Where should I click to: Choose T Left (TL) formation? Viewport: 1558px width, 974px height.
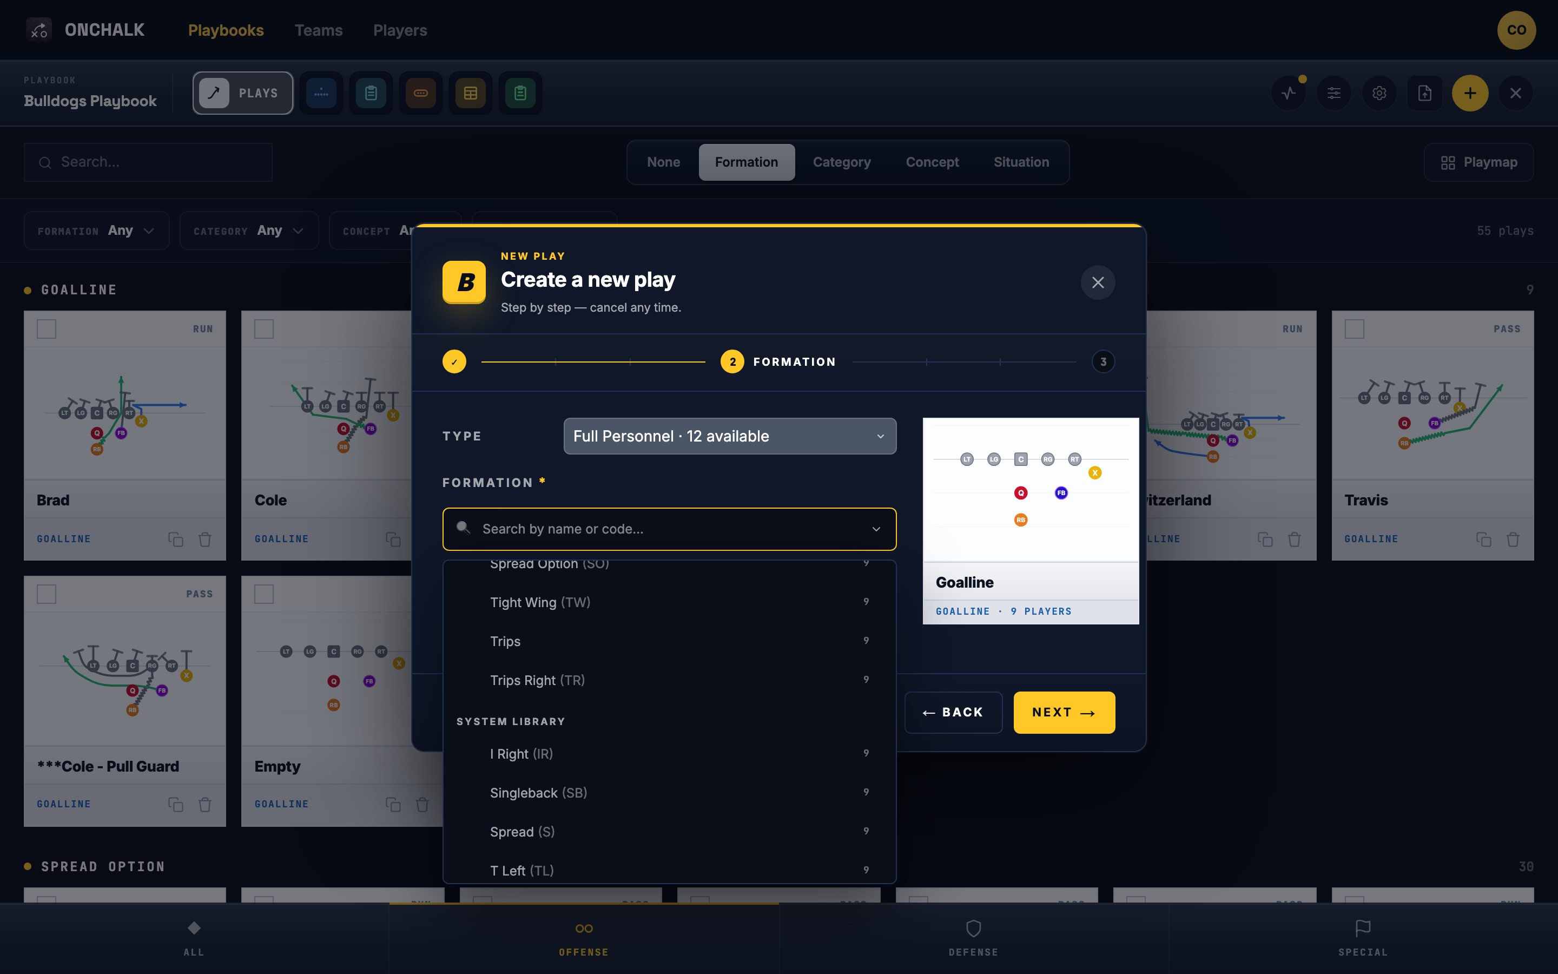click(670, 870)
